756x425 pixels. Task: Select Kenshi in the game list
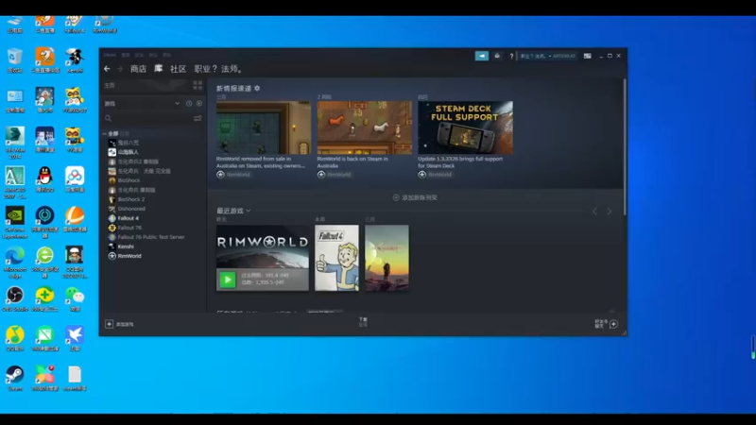click(126, 246)
